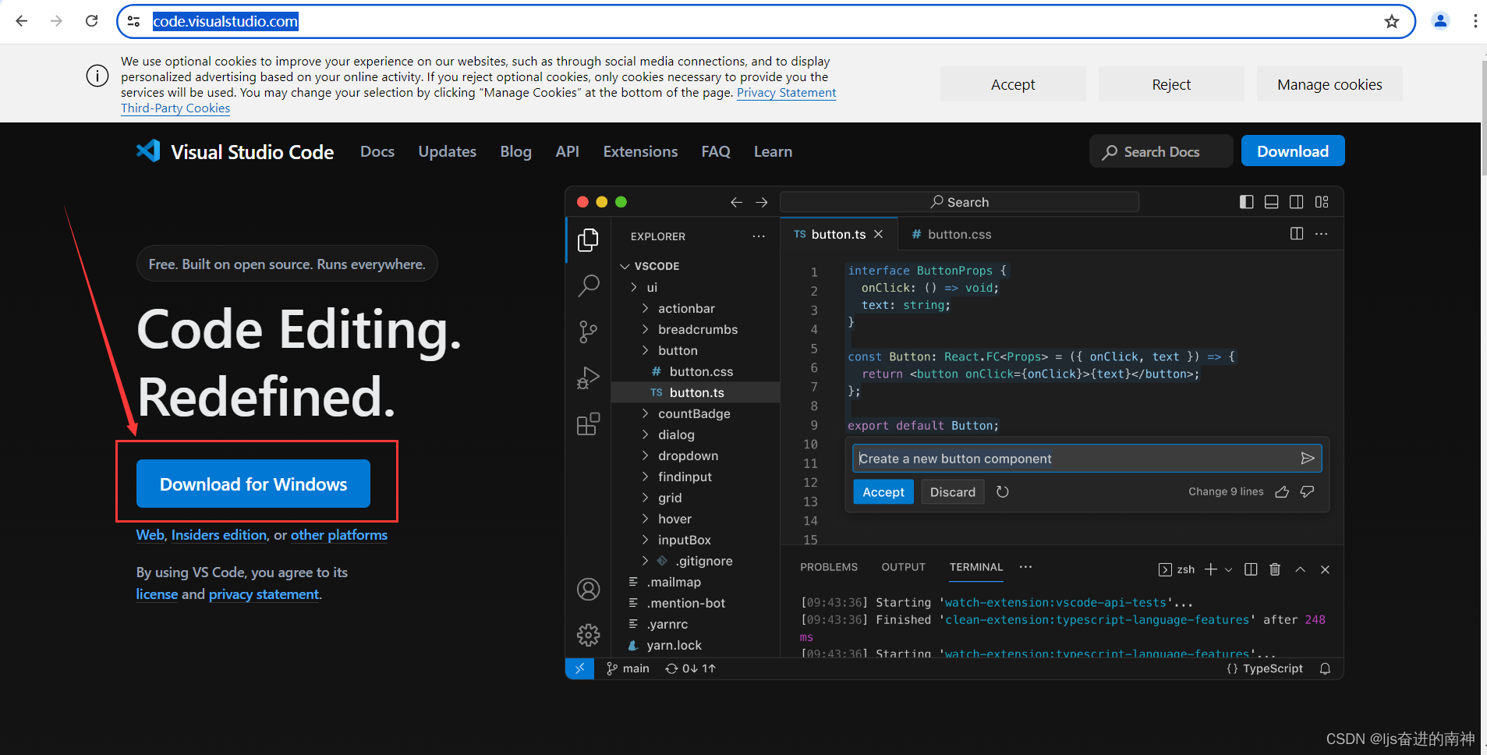
Task: Open the Extensions icon in activity bar
Action: pos(588,424)
